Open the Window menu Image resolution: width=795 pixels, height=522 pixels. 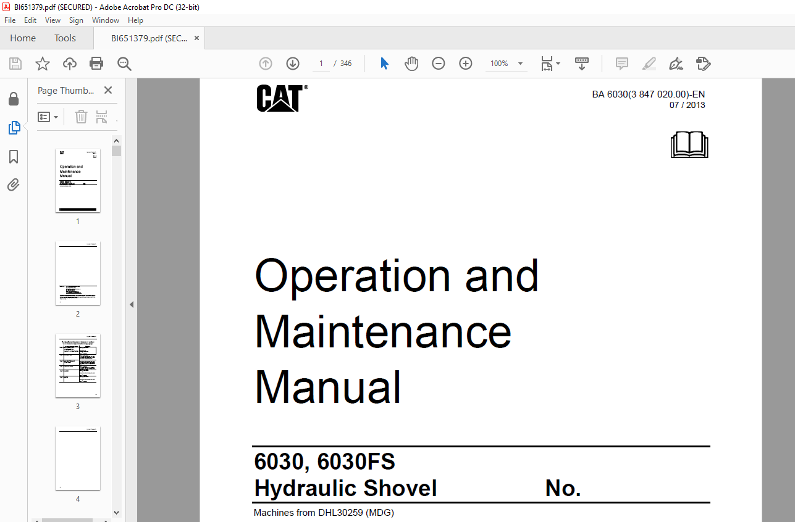pos(106,20)
